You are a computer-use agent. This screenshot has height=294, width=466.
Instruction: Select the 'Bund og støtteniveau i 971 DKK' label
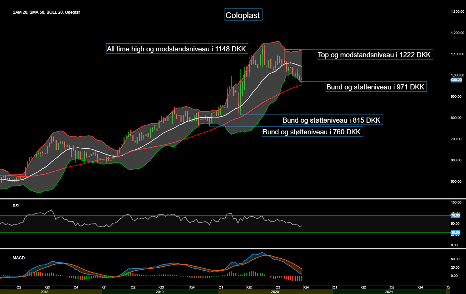[x=376, y=87]
